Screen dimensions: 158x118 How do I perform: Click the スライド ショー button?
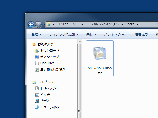pos(116,34)
